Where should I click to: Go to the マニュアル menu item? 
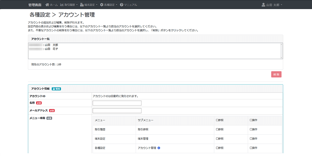[x=129, y=4]
